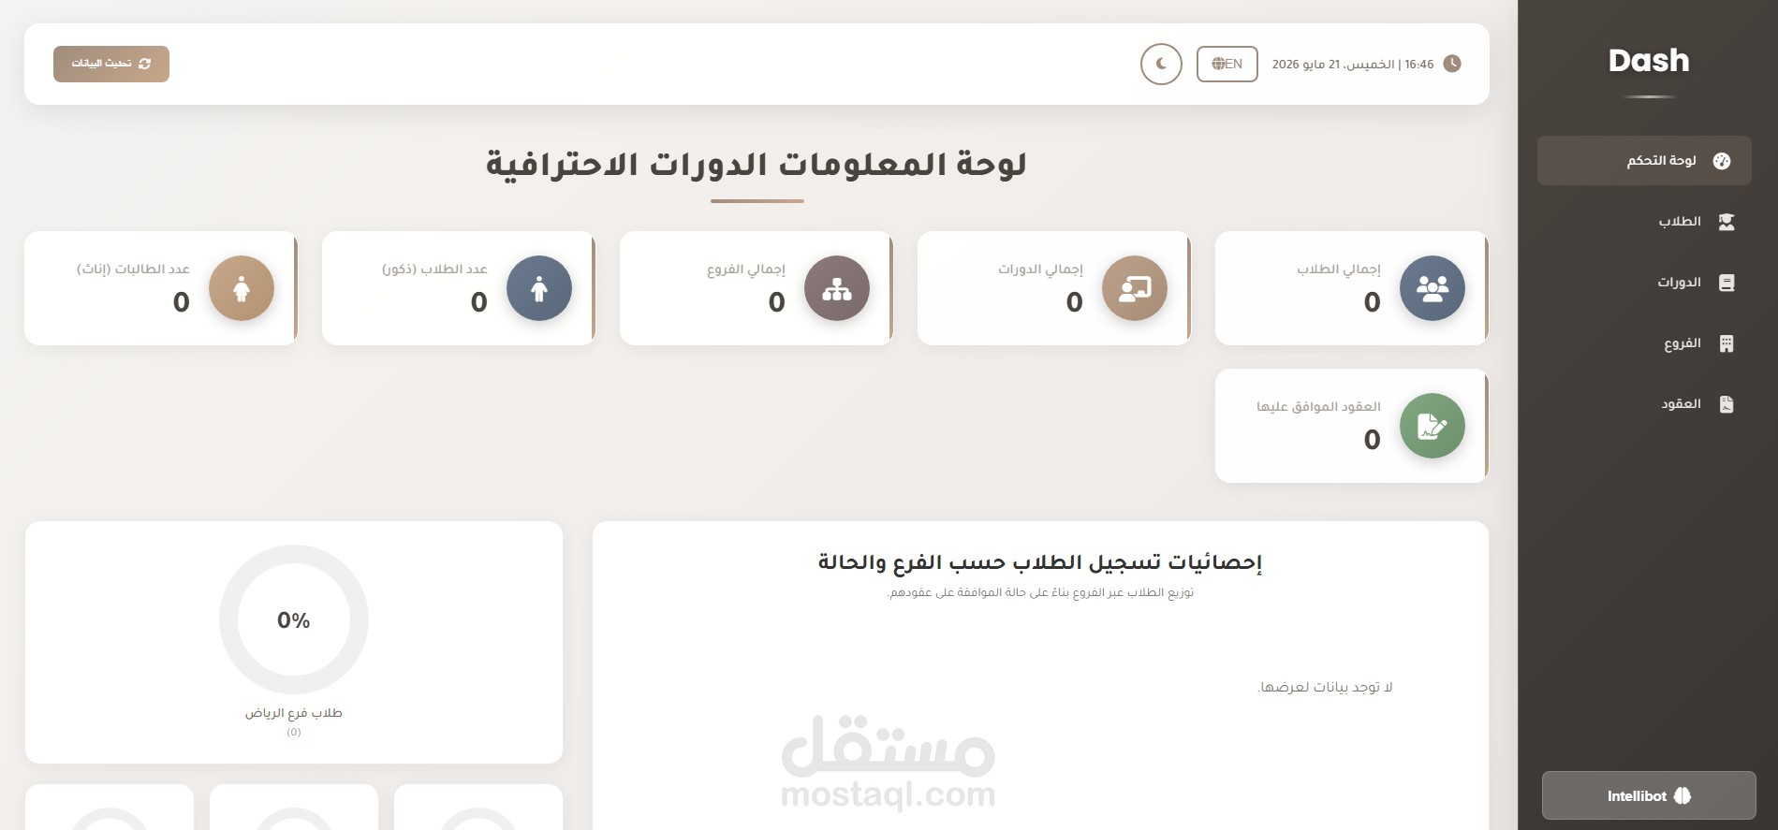Select الفروع from sidebar menu
Image resolution: width=1778 pixels, height=830 pixels.
pos(1644,343)
